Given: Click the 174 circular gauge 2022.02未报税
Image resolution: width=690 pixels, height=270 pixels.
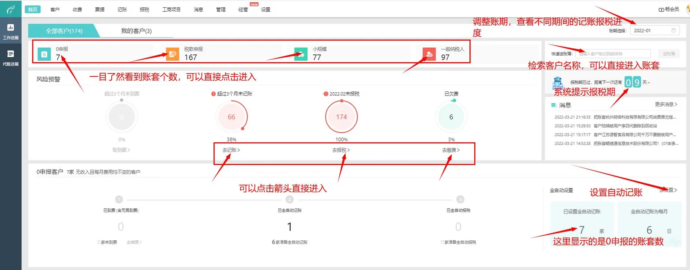Looking at the screenshot, I should click(x=342, y=117).
